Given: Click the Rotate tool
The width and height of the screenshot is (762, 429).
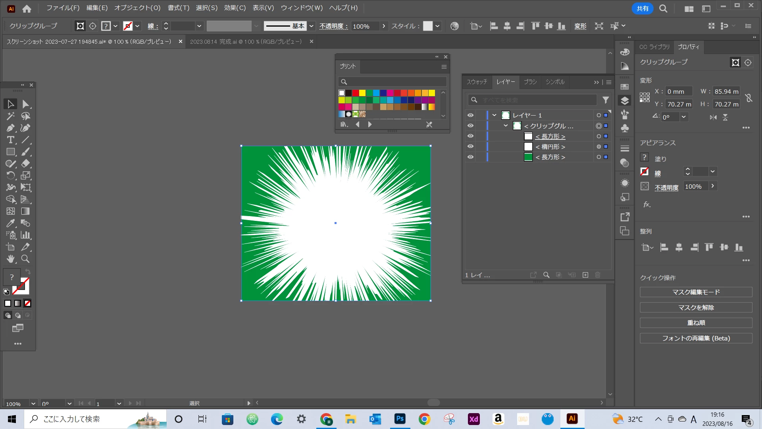Looking at the screenshot, I should click(10, 176).
